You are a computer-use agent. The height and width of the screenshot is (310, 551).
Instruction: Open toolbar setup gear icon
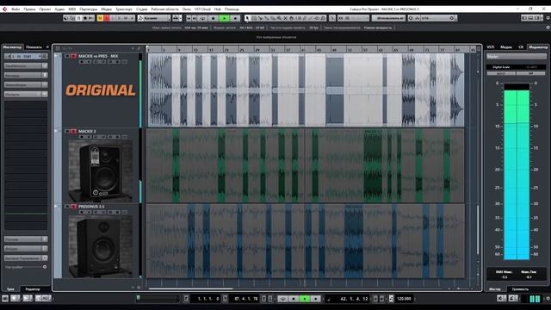pos(548,18)
